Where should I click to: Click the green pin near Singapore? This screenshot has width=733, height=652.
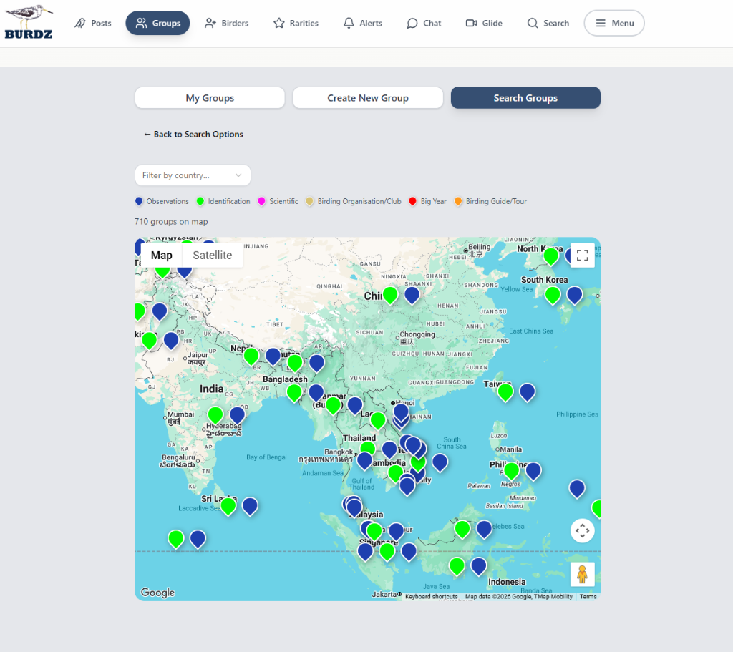(387, 552)
